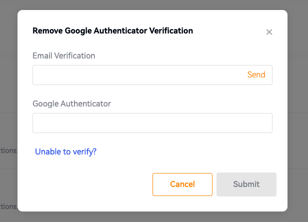308x222 pixels.
Task: Click the orange Send text in email field
Action: point(256,75)
